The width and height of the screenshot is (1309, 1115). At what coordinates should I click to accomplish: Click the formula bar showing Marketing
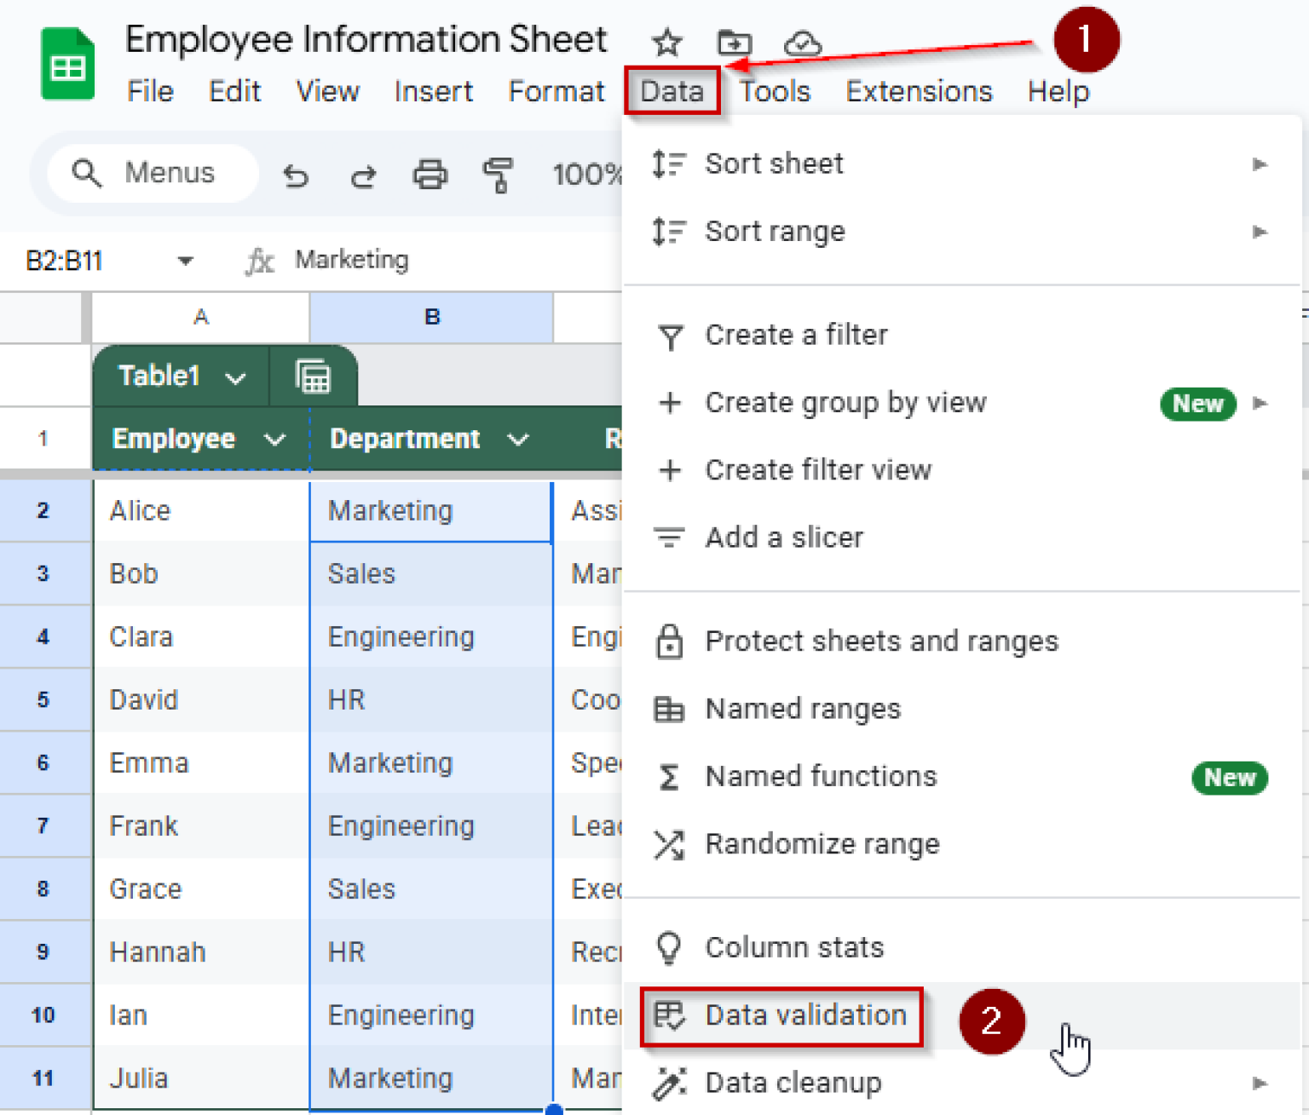[351, 260]
